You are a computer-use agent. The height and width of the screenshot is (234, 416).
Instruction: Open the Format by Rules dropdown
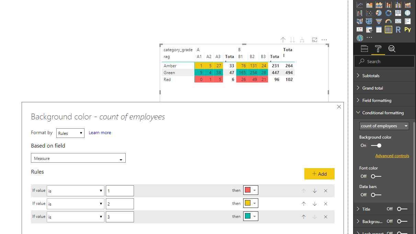(x=70, y=133)
